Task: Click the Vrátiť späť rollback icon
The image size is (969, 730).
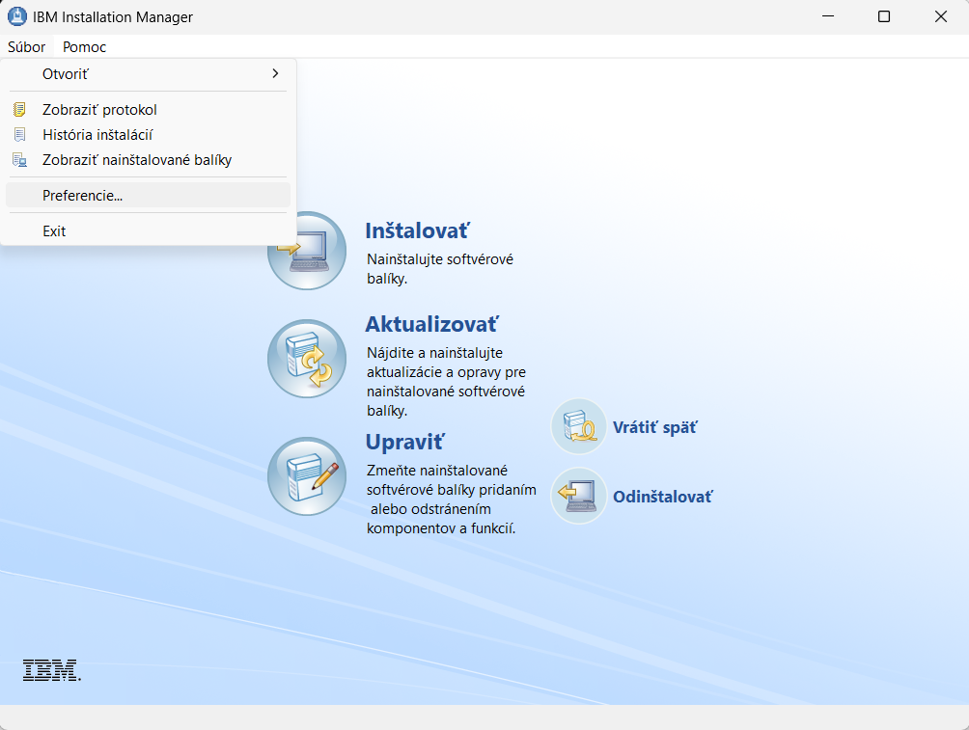Action: pos(578,426)
